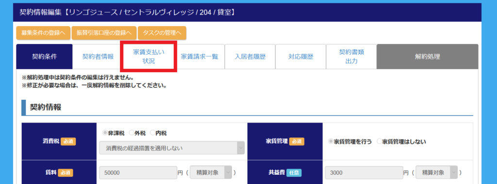This screenshot has width=497, height=184.
Task: Open 精算対象 dropdown next to 賃料
Action: point(211,172)
